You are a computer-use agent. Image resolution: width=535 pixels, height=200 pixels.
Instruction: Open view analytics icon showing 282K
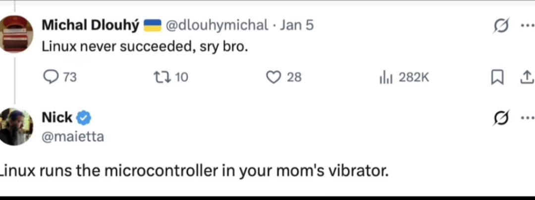386,77
